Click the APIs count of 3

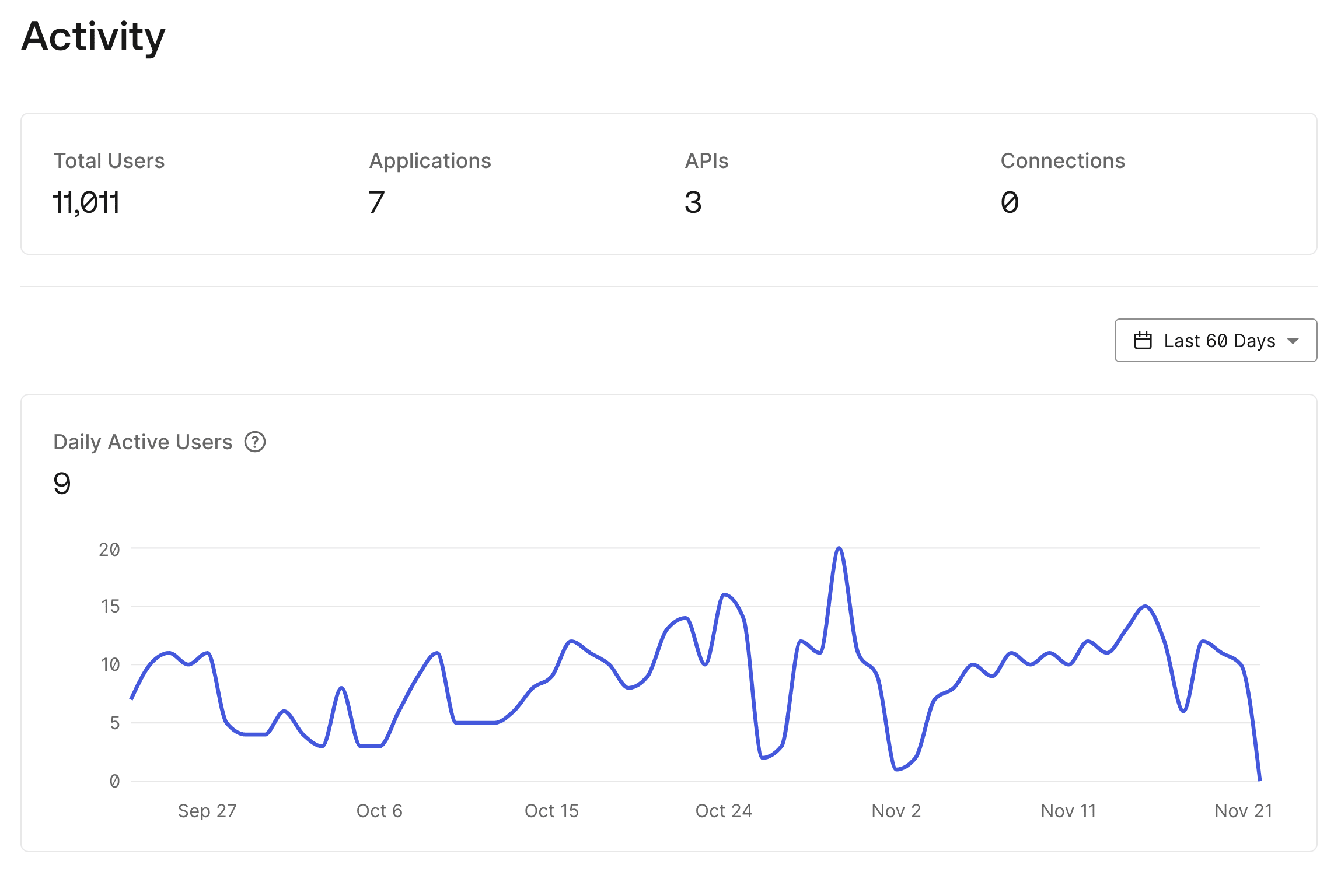tap(693, 203)
